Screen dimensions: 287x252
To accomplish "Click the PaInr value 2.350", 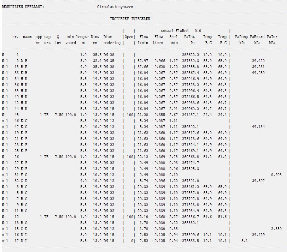I will coord(276,229).
